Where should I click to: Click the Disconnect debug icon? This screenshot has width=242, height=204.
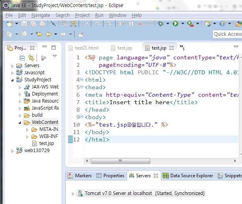[149, 24]
